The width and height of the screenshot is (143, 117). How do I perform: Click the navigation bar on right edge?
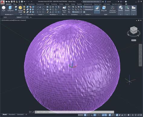point(140,55)
